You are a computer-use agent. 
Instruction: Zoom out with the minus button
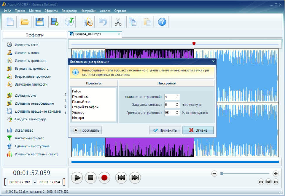pyautogui.click(x=214, y=174)
